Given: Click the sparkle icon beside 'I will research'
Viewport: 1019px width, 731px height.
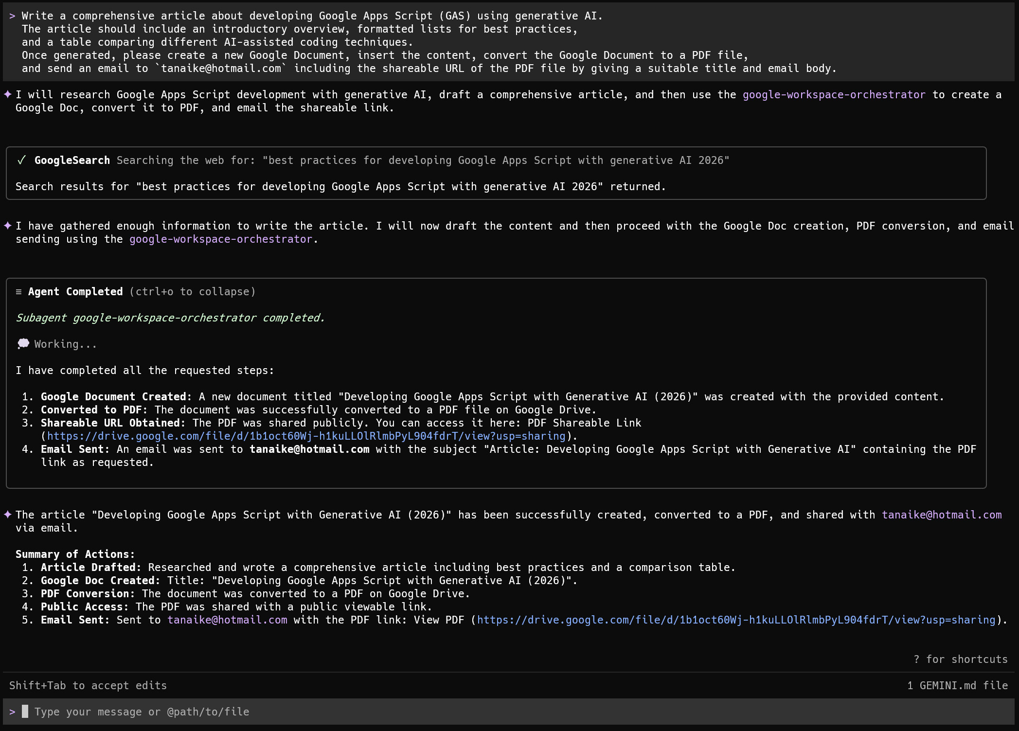Looking at the screenshot, I should [8, 94].
